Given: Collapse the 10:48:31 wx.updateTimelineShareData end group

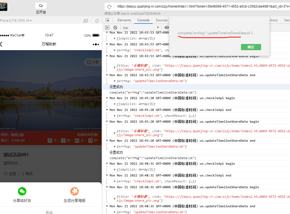Looking at the screenshot, I should coord(107,206).
